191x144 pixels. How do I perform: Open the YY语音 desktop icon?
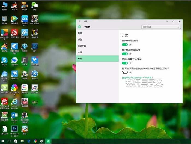point(25,6)
